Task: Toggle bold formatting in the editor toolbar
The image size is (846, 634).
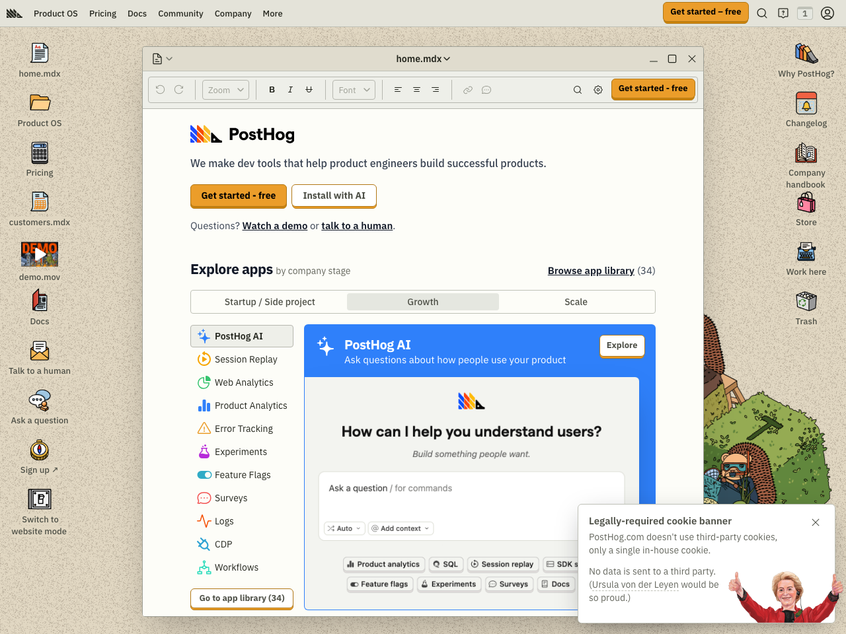Action: click(x=272, y=89)
